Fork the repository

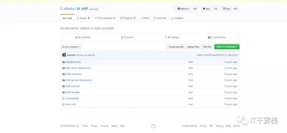227,9
